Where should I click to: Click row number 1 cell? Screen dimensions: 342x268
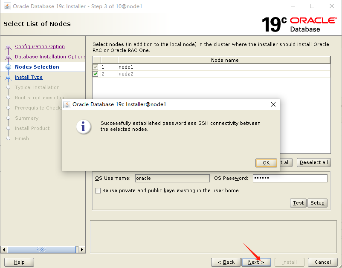[109, 67]
